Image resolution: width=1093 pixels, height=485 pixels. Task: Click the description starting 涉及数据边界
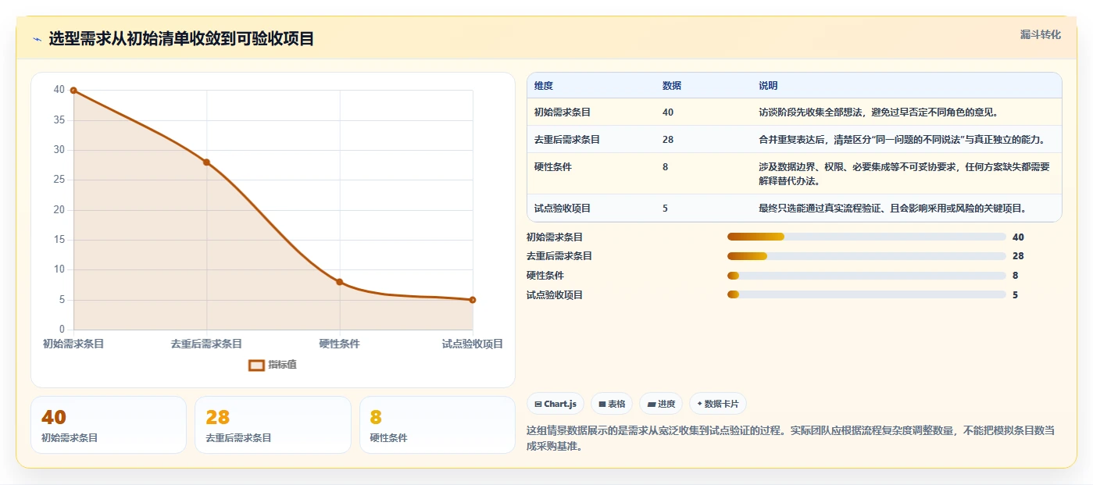click(905, 173)
